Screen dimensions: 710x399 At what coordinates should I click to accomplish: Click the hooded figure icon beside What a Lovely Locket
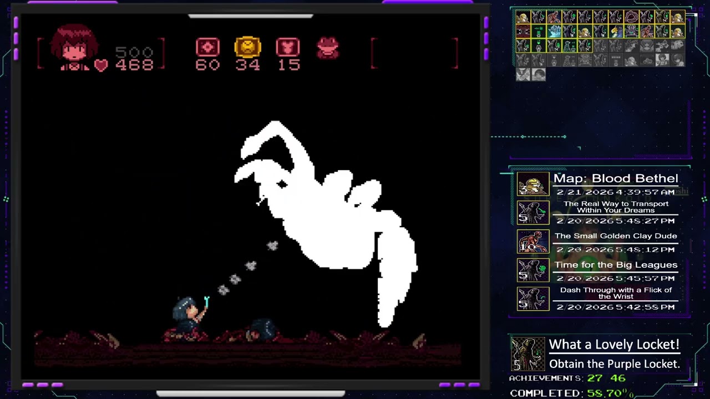(x=528, y=354)
